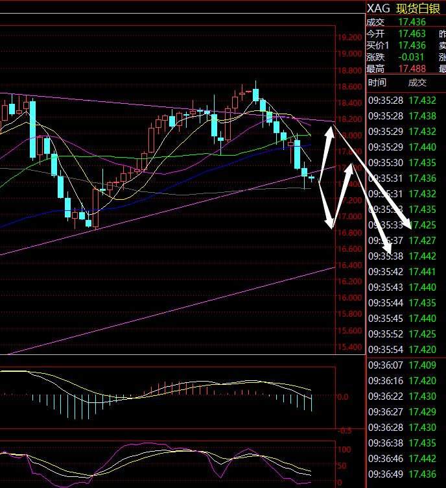Click the tick price 17.429

point(423,411)
